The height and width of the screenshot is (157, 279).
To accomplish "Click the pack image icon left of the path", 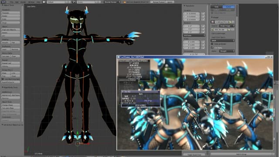I will [212, 30].
